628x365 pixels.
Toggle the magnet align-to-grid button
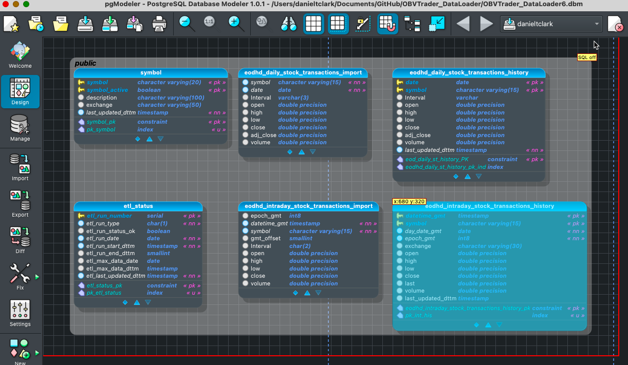click(387, 24)
